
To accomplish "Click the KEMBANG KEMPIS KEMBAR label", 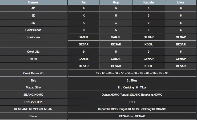I will tap(33, 109).
